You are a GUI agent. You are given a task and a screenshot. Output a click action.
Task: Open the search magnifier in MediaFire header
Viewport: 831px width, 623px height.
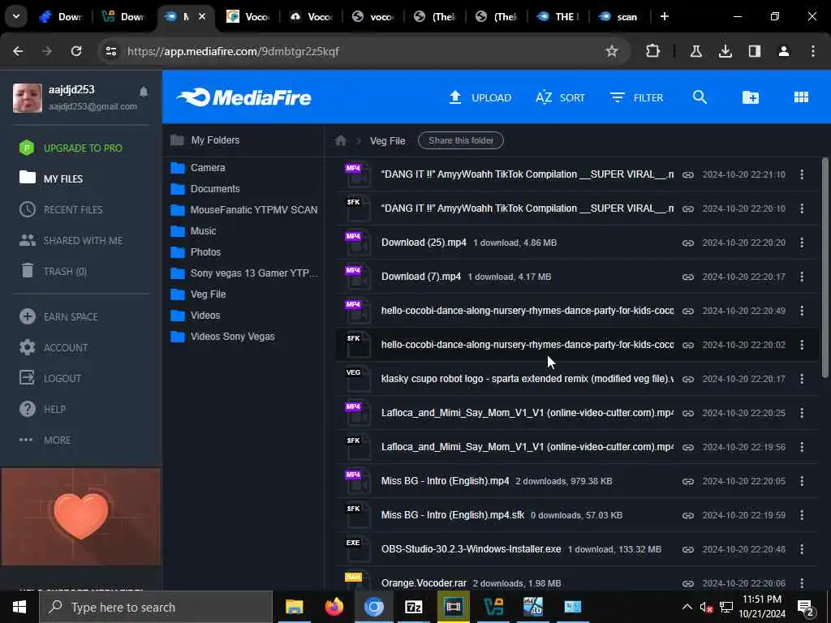click(x=700, y=97)
